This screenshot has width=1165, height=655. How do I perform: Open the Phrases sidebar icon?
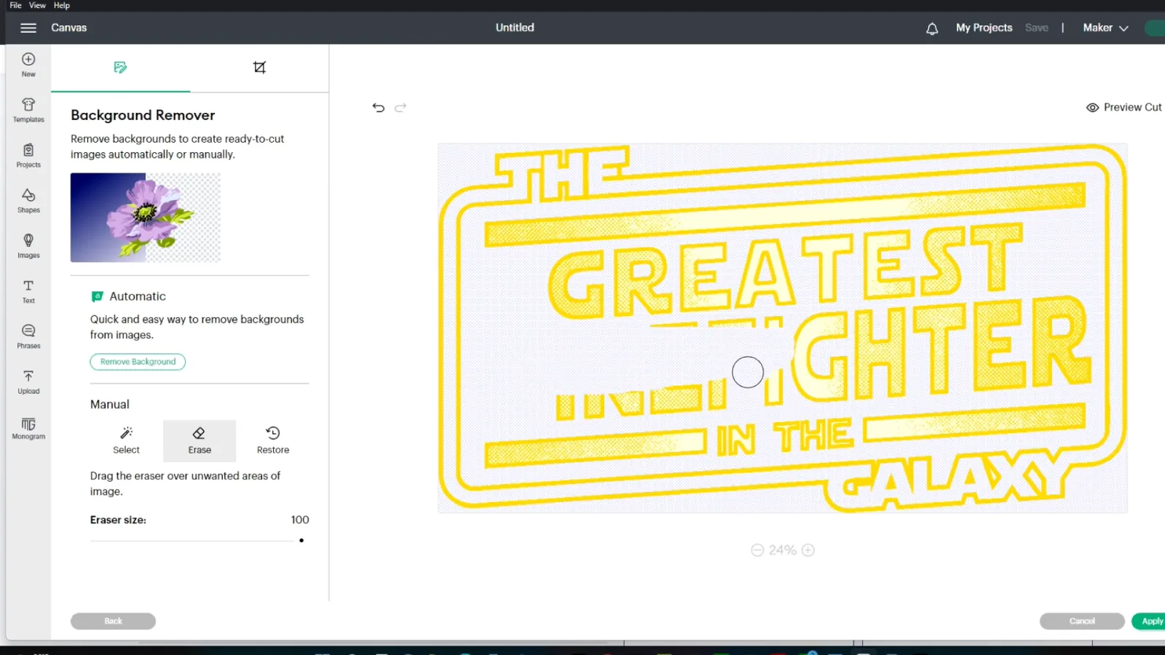pos(28,336)
